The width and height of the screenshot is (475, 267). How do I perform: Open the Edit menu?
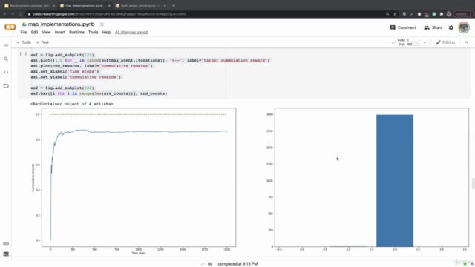click(x=34, y=33)
